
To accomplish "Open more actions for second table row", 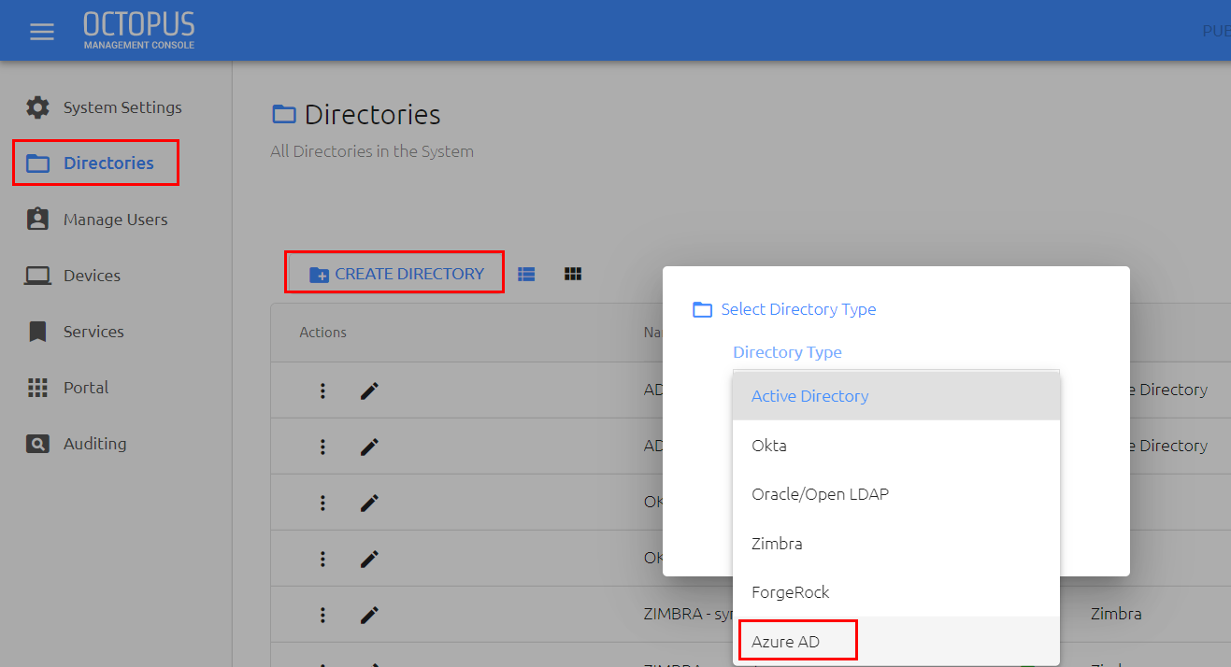I will tap(322, 447).
